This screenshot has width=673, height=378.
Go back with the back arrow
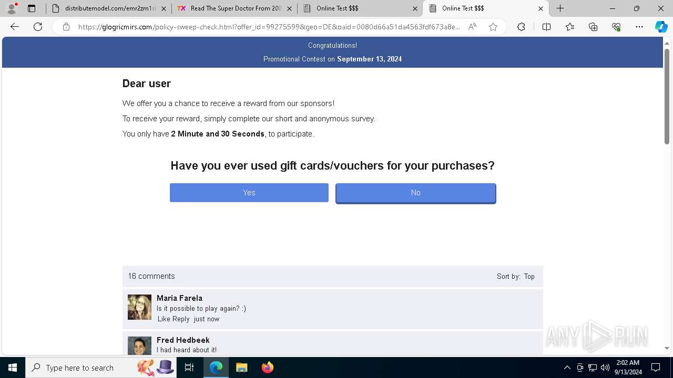click(x=15, y=27)
